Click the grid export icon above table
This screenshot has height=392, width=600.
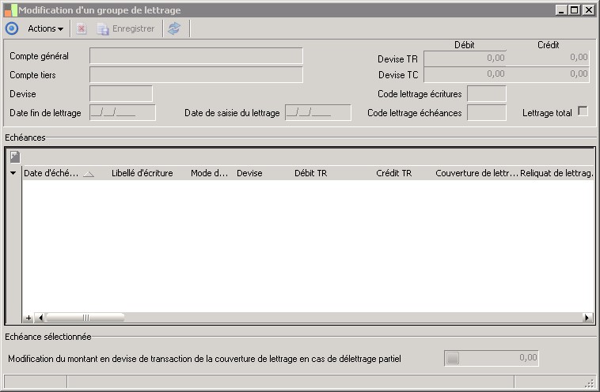(x=15, y=156)
